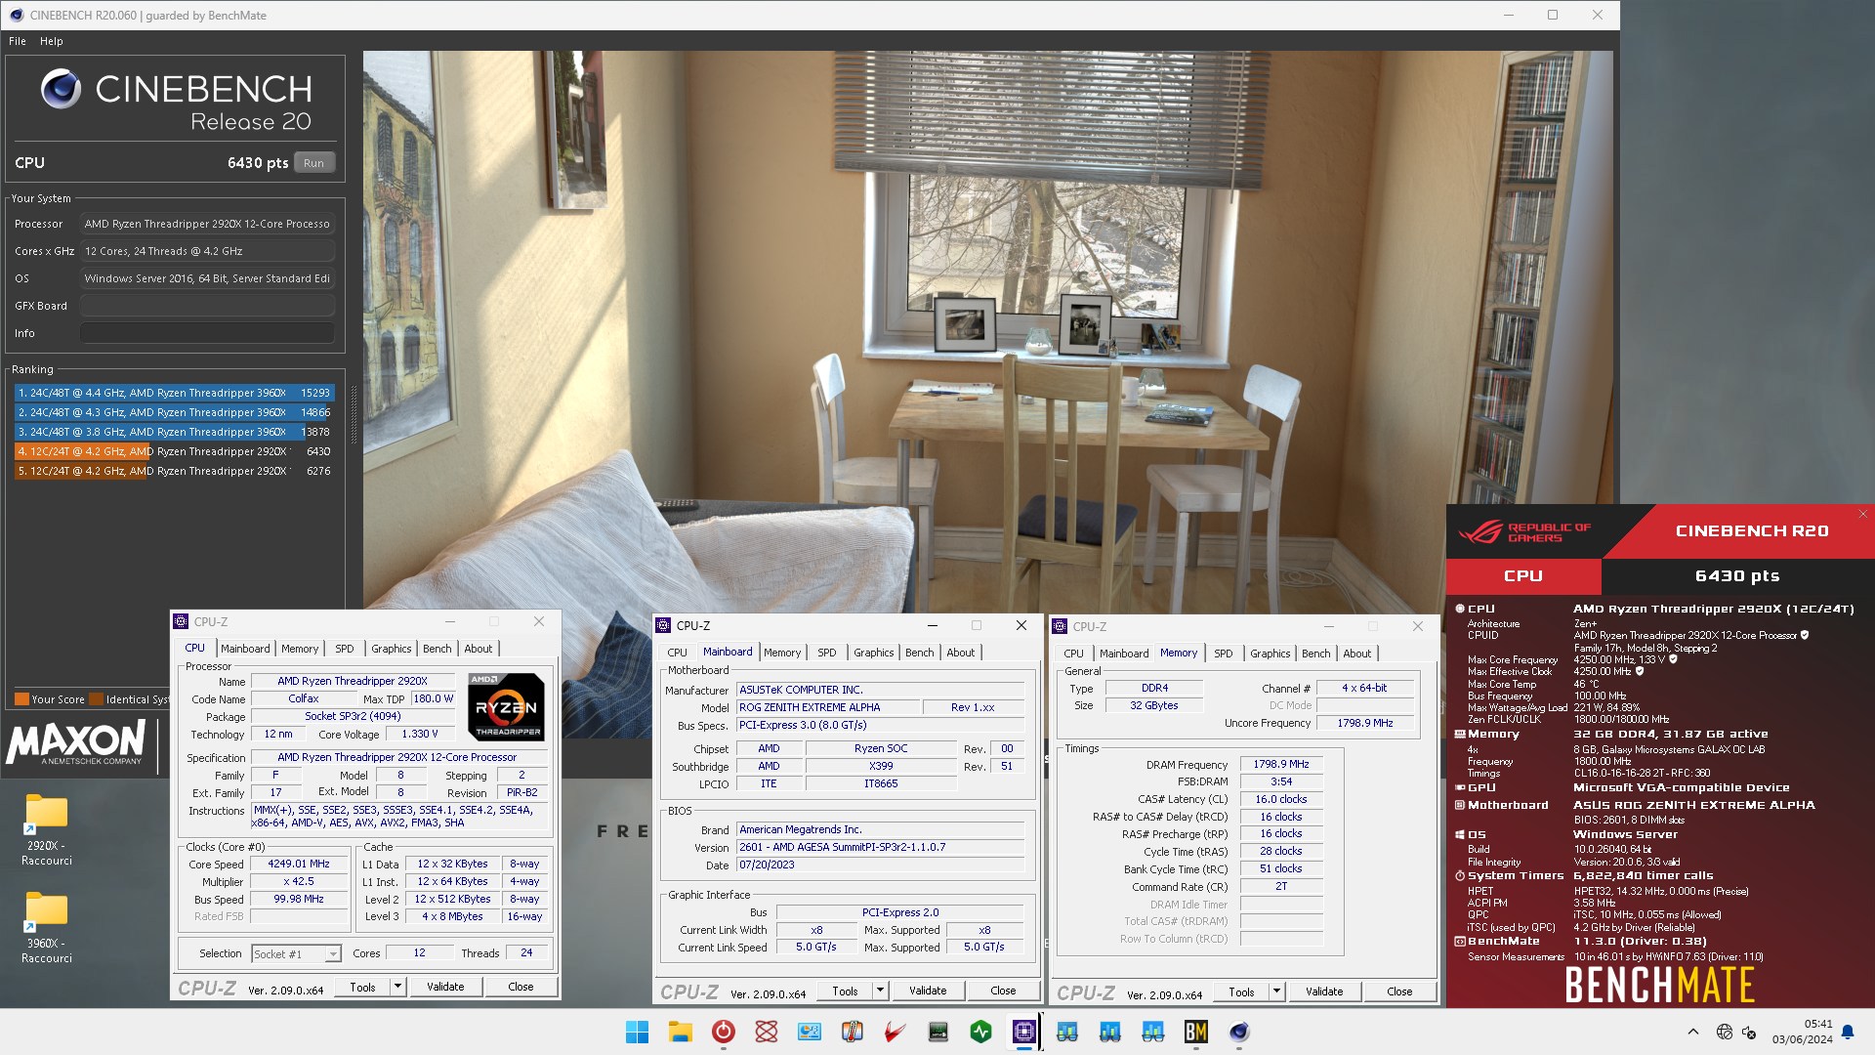The image size is (1875, 1055).
Task: Click Close button in CPU-Z CPU window
Action: click(521, 987)
